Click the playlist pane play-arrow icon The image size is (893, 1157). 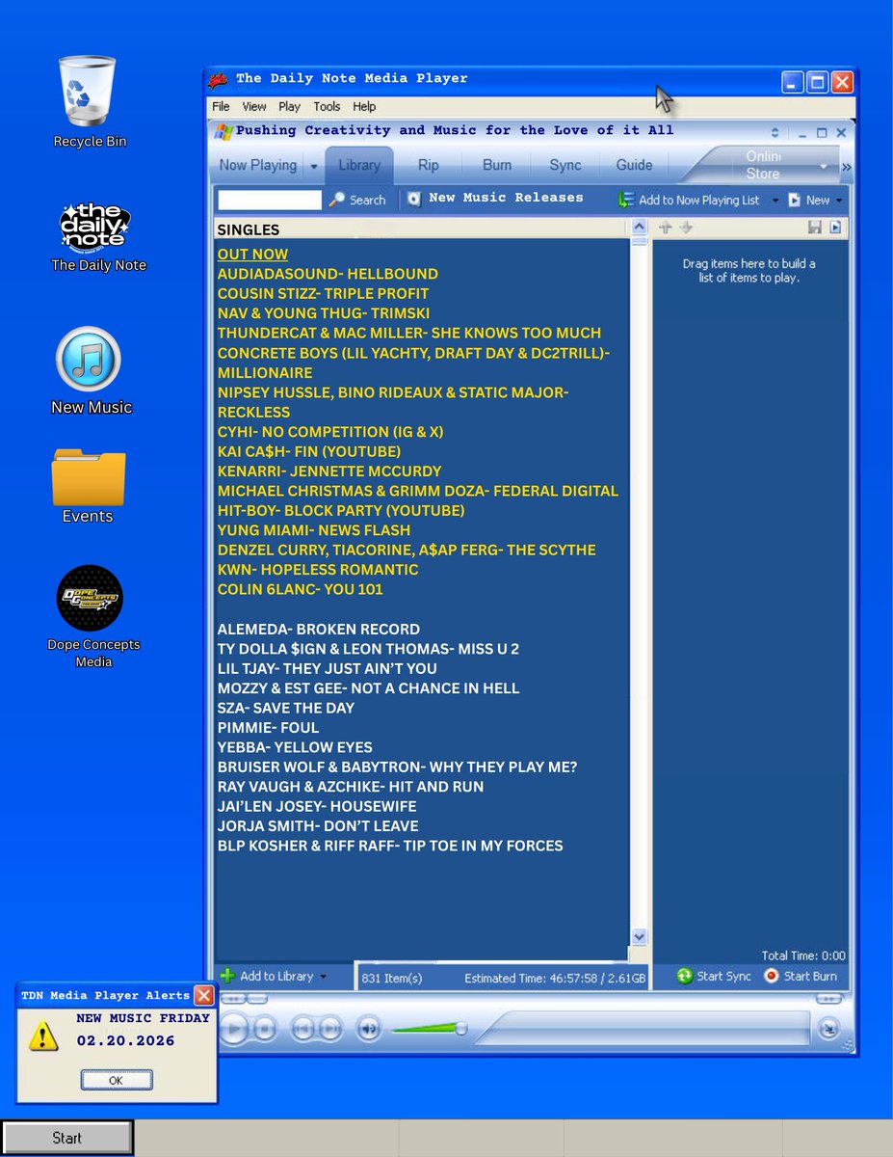coord(835,228)
